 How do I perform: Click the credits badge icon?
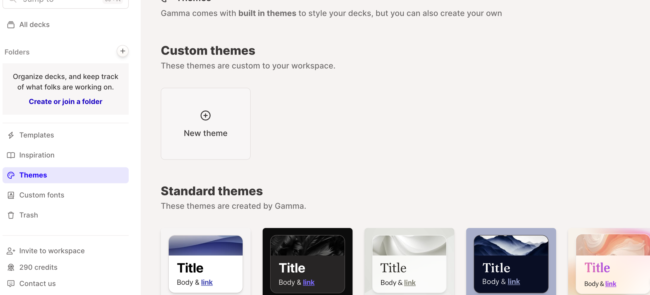coord(11,267)
